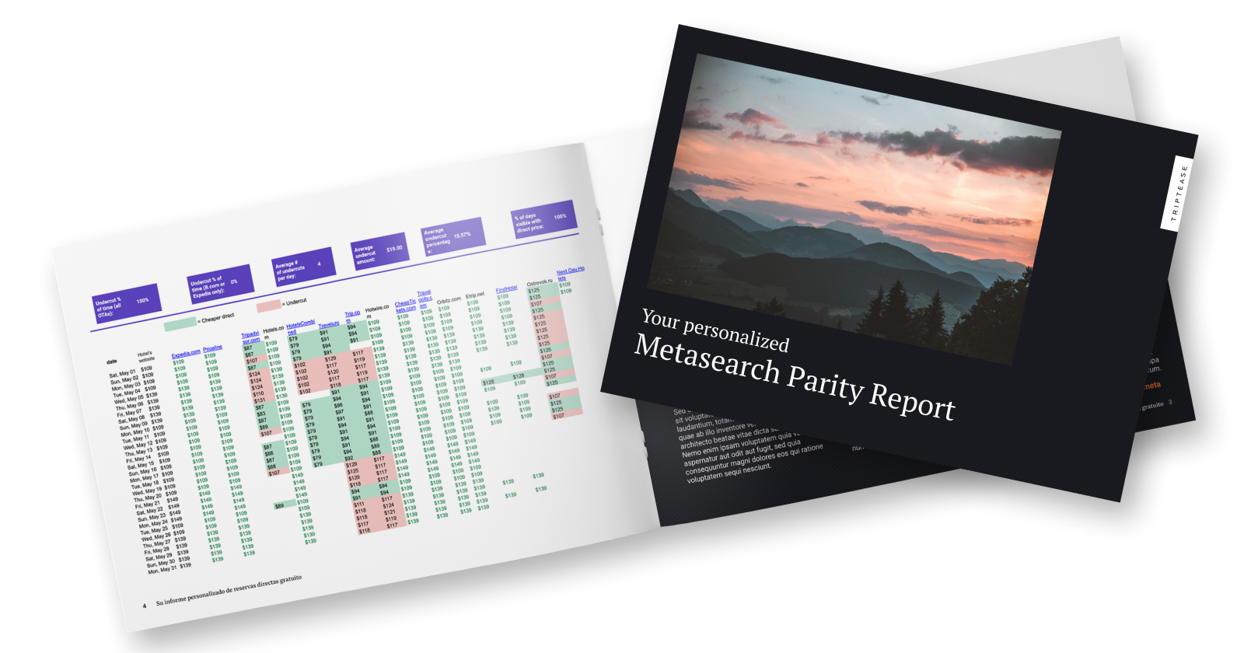Select the Etrip.net column header

point(475,295)
